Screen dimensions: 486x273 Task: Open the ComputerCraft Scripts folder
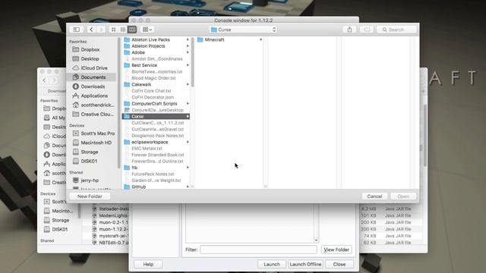click(154, 104)
